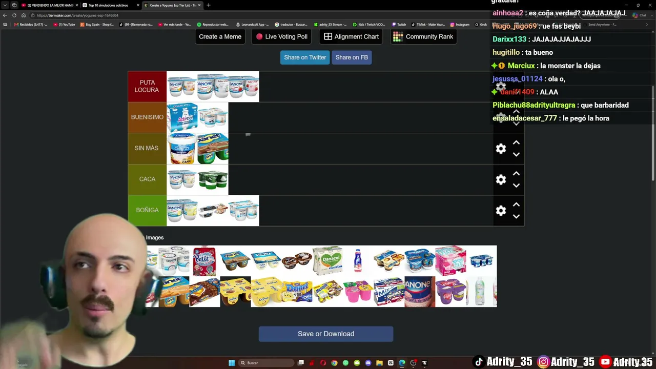
Task: Select the Activia pack in CACA tier
Action: click(x=213, y=179)
